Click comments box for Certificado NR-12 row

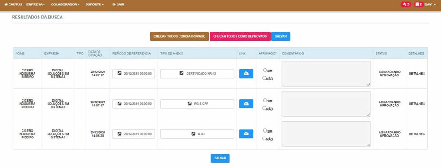click(326, 74)
